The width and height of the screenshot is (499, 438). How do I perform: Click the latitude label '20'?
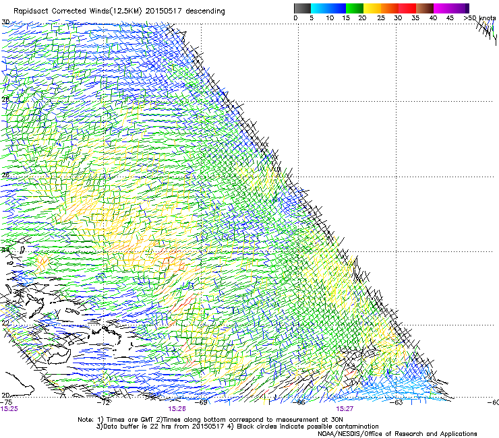coord(5,395)
